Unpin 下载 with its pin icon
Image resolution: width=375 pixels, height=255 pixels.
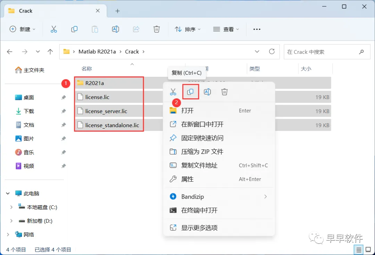point(64,111)
